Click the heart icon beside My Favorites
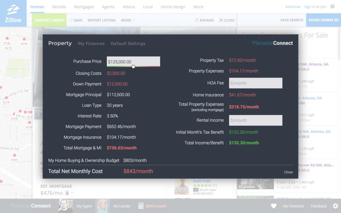This screenshot has height=213, width=341. tap(274, 206)
